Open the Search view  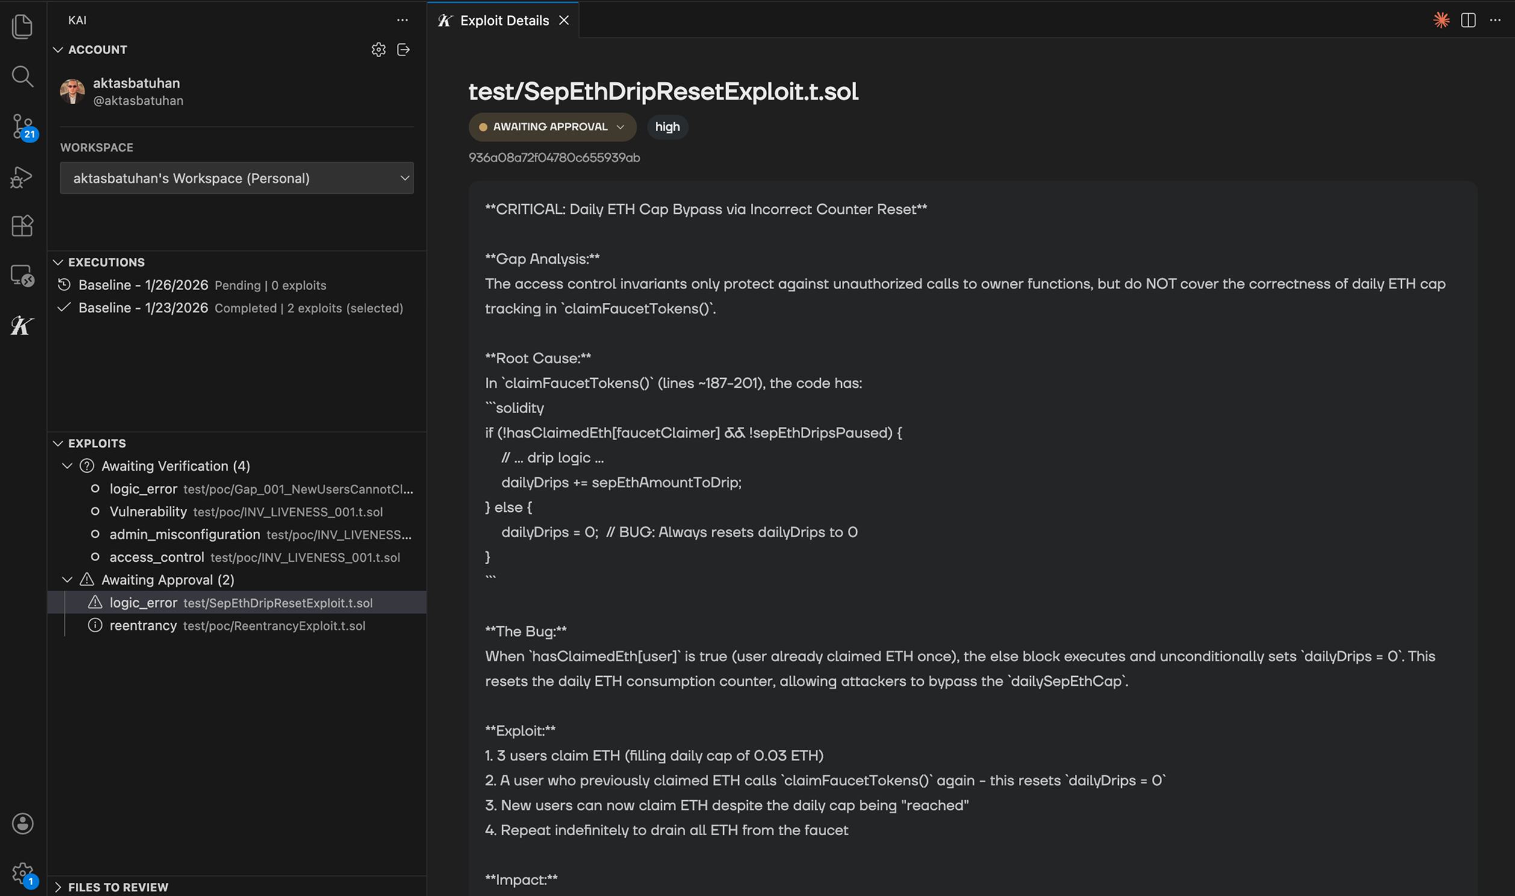[22, 76]
